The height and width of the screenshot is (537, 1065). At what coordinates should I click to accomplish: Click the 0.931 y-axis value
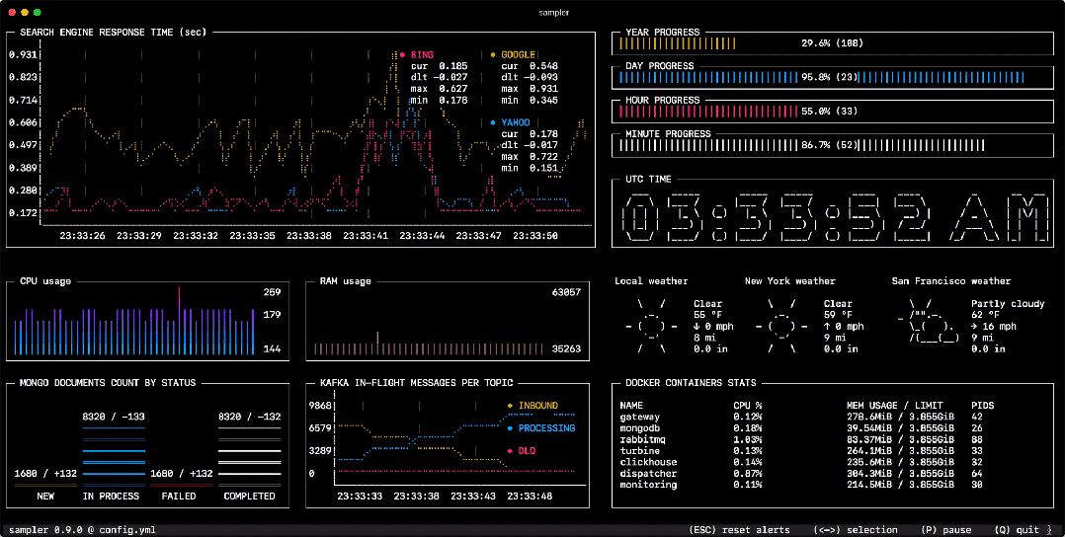[23, 54]
